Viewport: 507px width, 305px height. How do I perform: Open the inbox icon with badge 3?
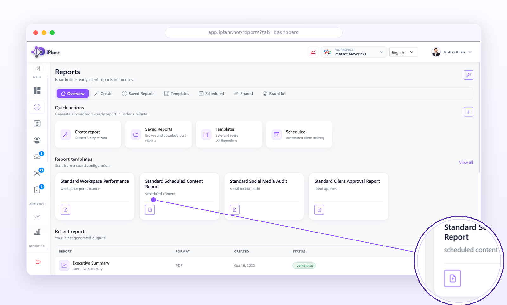click(37, 157)
